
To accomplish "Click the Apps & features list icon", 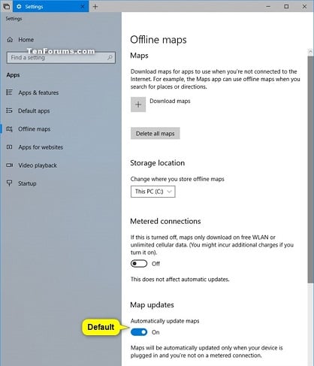I will click(x=9, y=92).
